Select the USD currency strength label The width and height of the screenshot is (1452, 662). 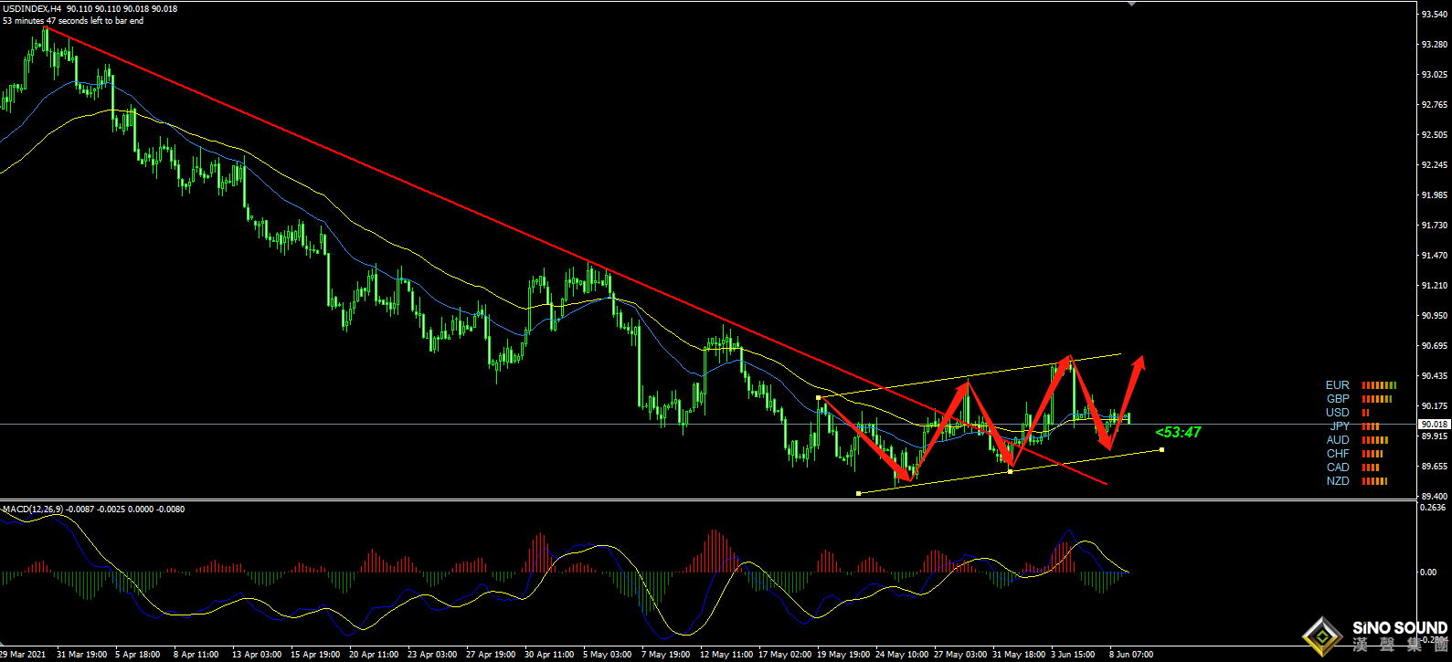click(1338, 413)
